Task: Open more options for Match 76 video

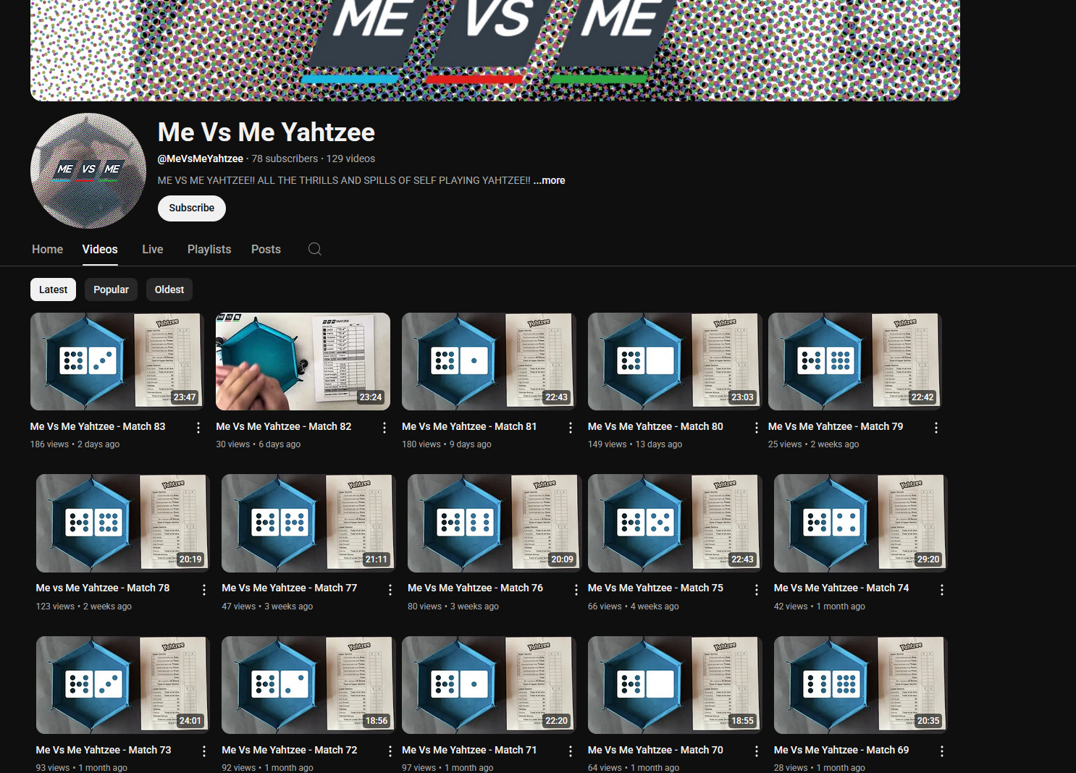Action: point(576,590)
